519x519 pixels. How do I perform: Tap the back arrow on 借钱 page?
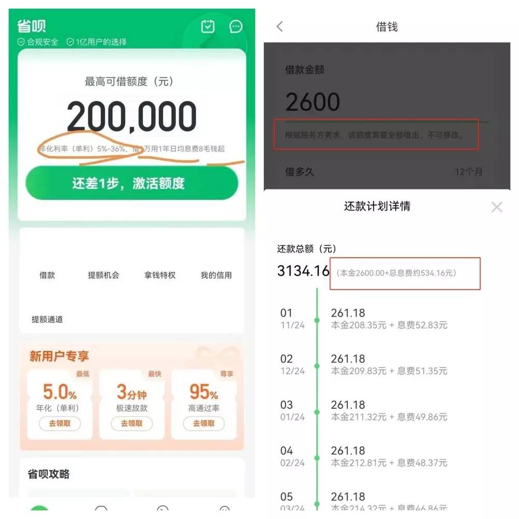coord(280,26)
